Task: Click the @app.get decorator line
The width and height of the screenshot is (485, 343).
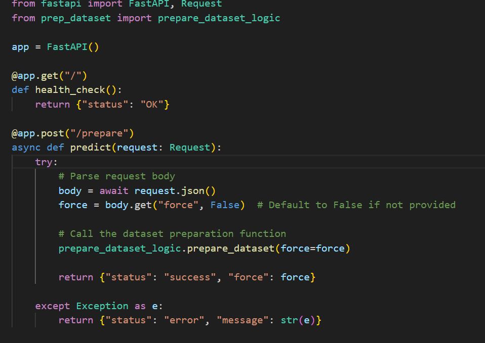Action: click(50, 76)
